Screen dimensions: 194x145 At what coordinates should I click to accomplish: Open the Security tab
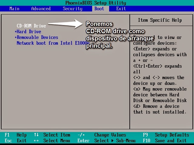(x=72, y=9)
